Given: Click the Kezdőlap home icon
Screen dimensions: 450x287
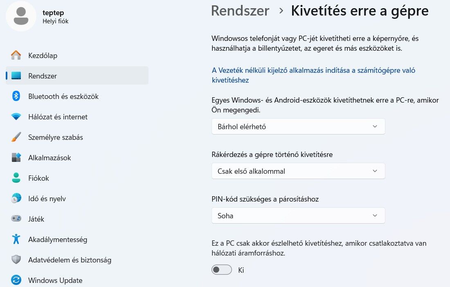Looking at the screenshot, I should tap(16, 55).
